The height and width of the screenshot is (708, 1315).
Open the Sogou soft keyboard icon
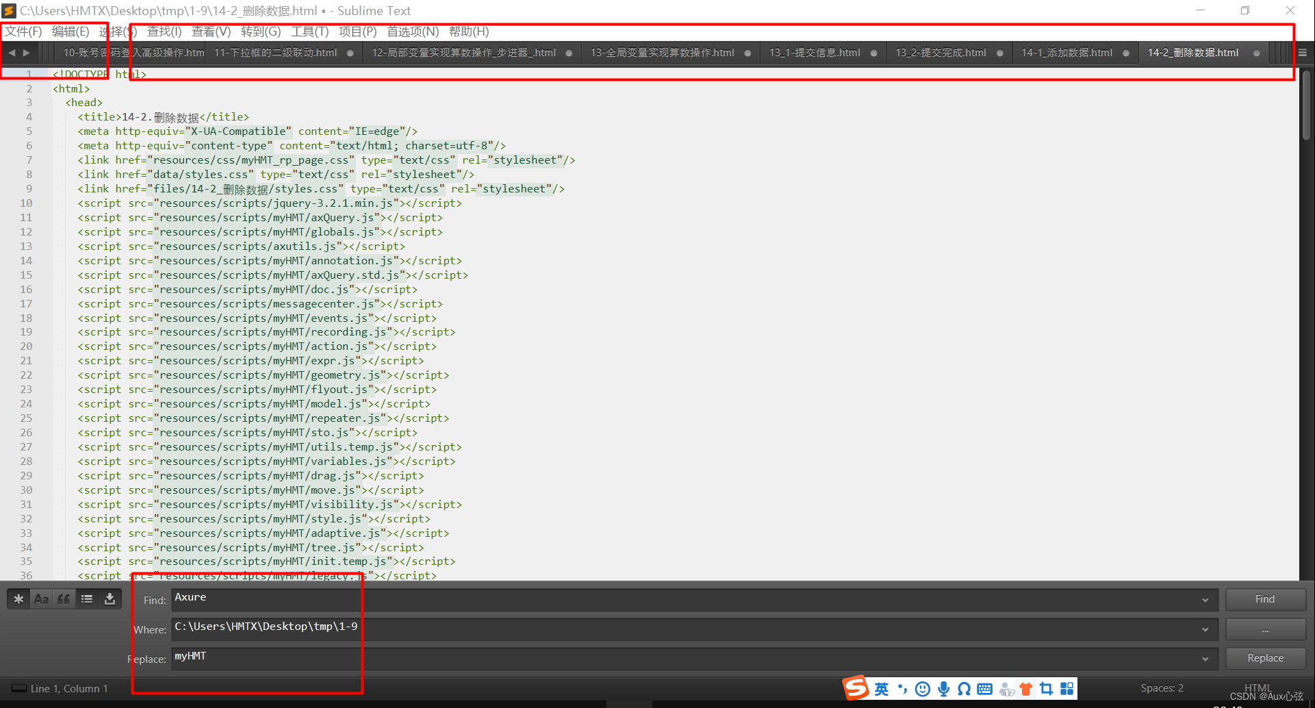pyautogui.click(x=985, y=689)
